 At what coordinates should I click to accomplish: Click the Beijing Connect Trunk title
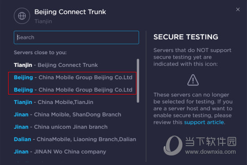click(x=70, y=12)
